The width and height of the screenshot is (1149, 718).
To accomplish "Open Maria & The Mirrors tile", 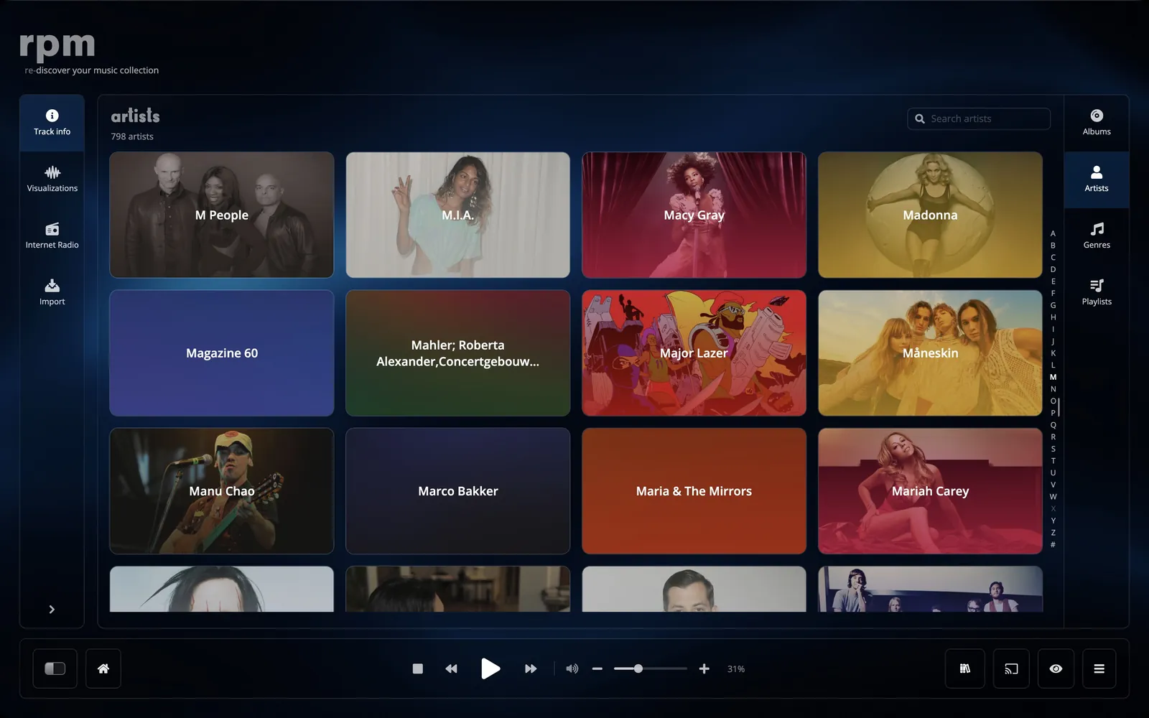I will point(694,491).
